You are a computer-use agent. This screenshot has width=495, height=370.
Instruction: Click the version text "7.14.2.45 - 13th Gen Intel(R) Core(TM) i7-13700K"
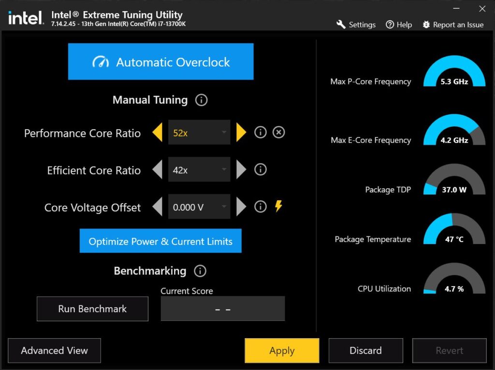[x=118, y=24]
